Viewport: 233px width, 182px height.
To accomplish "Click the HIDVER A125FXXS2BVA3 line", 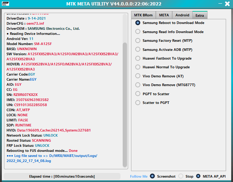I will (59, 67).
